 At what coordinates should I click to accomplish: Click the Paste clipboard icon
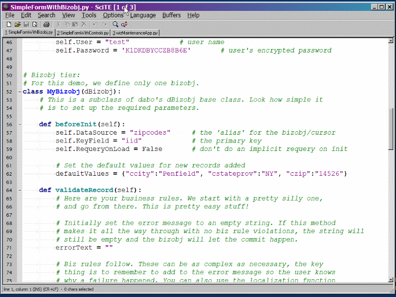coord(76,24)
